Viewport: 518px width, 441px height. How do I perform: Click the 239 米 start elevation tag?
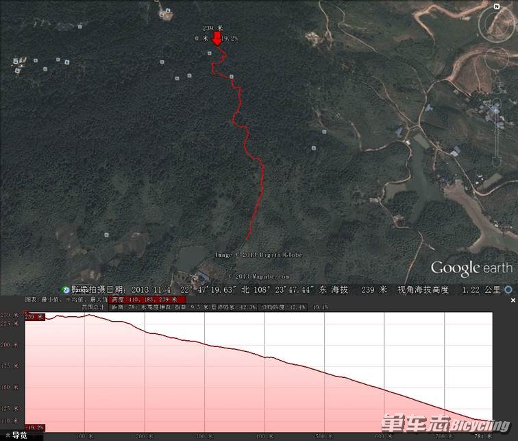click(x=35, y=317)
